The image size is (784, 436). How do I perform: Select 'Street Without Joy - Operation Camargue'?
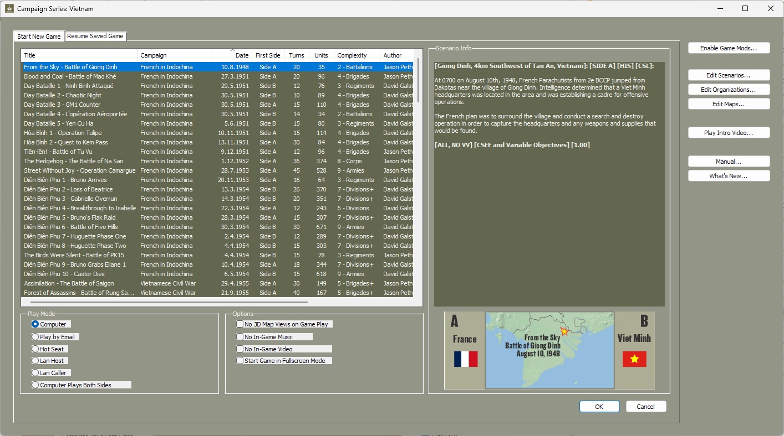[217, 170]
